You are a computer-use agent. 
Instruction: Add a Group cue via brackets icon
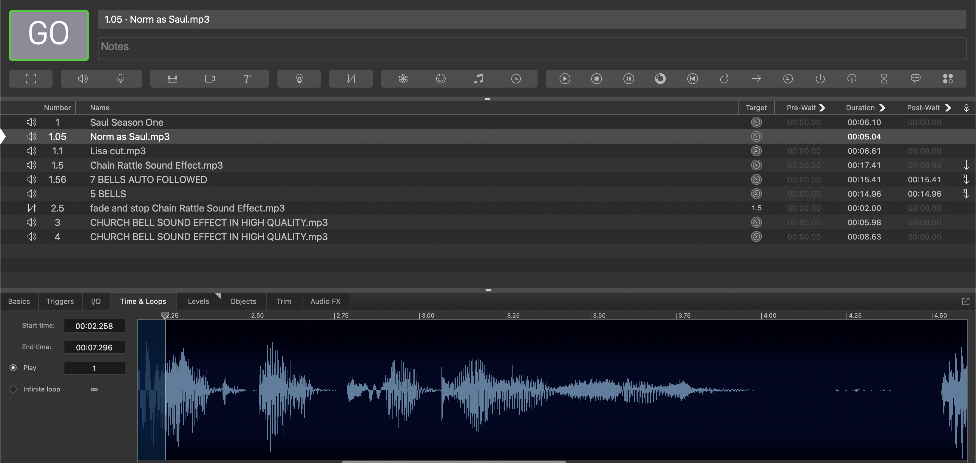[31, 78]
